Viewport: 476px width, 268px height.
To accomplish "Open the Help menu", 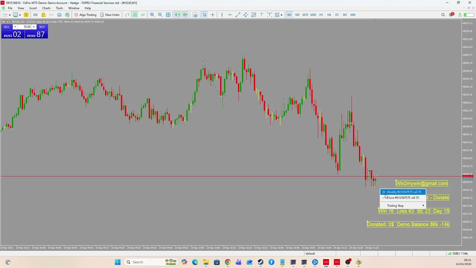I will [x=88, y=8].
